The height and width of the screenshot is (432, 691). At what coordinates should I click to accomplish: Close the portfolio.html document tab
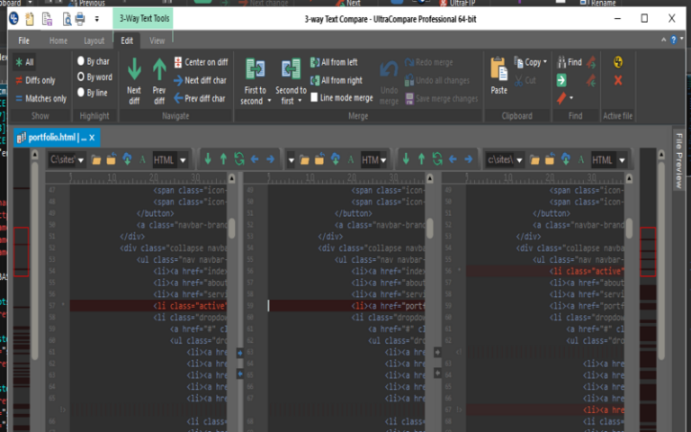[x=92, y=137]
